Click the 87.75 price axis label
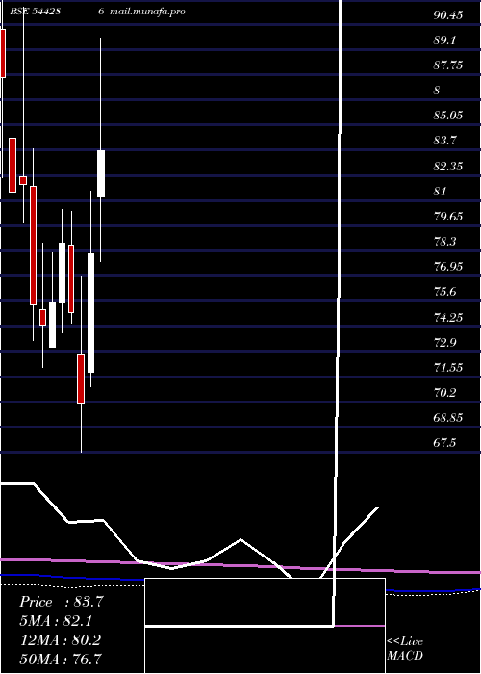 click(x=448, y=65)
